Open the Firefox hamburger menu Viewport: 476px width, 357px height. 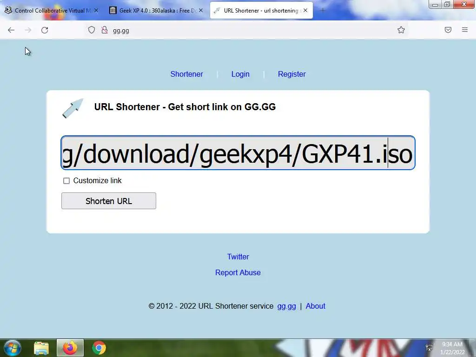click(x=465, y=30)
